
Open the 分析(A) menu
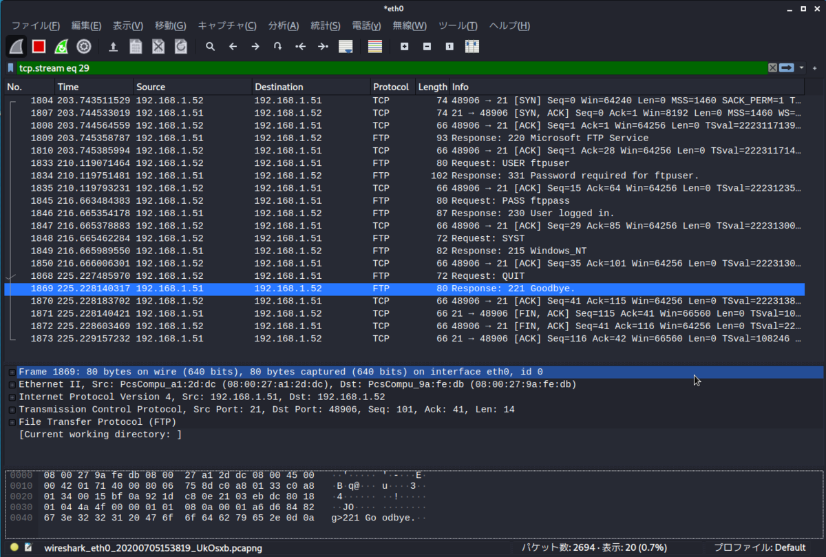(284, 25)
